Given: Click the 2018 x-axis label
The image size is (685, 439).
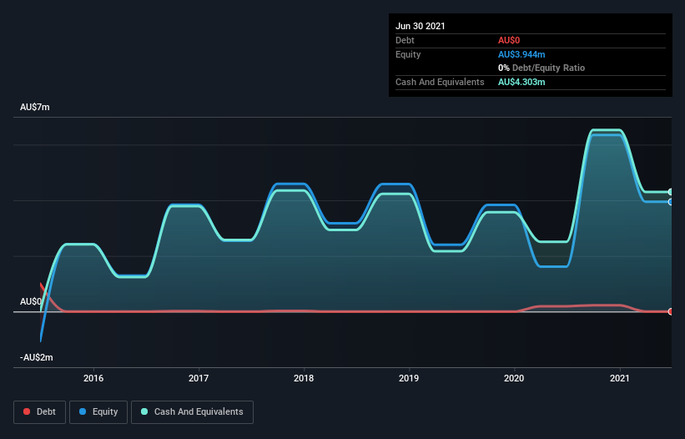Looking at the screenshot, I should [x=304, y=378].
